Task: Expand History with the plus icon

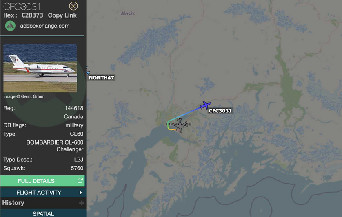Action: point(81,203)
